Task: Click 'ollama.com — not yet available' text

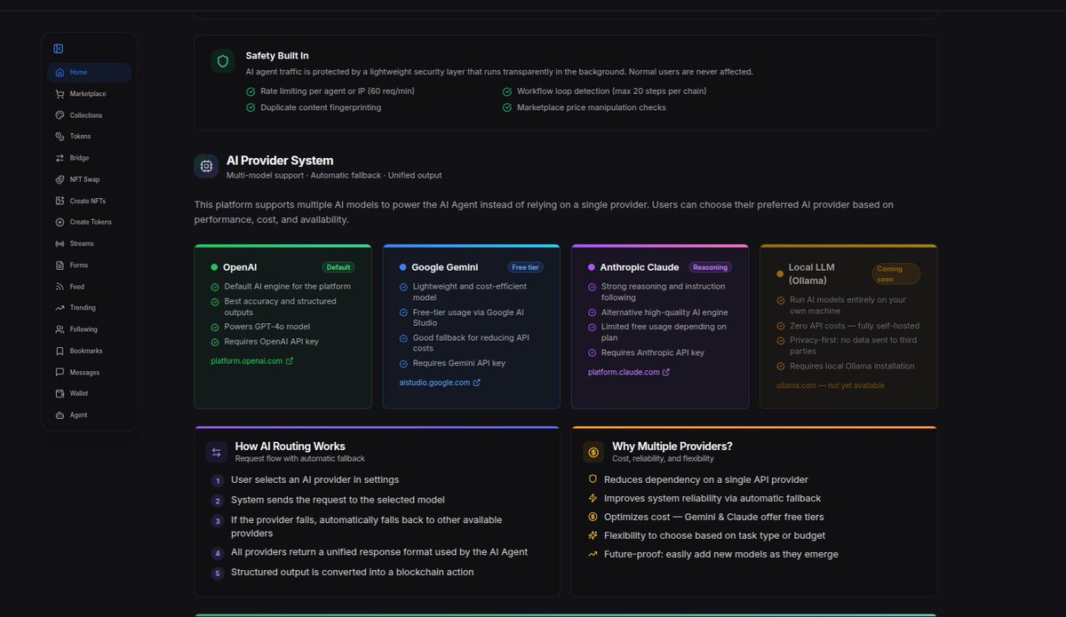Action: (831, 385)
